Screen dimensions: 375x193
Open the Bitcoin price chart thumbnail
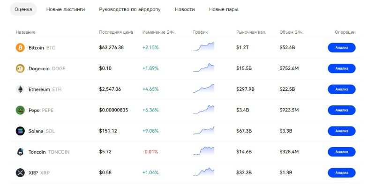click(203, 47)
